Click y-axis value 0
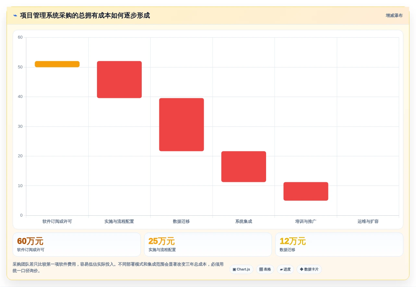The image size is (416, 287). tap(21, 215)
